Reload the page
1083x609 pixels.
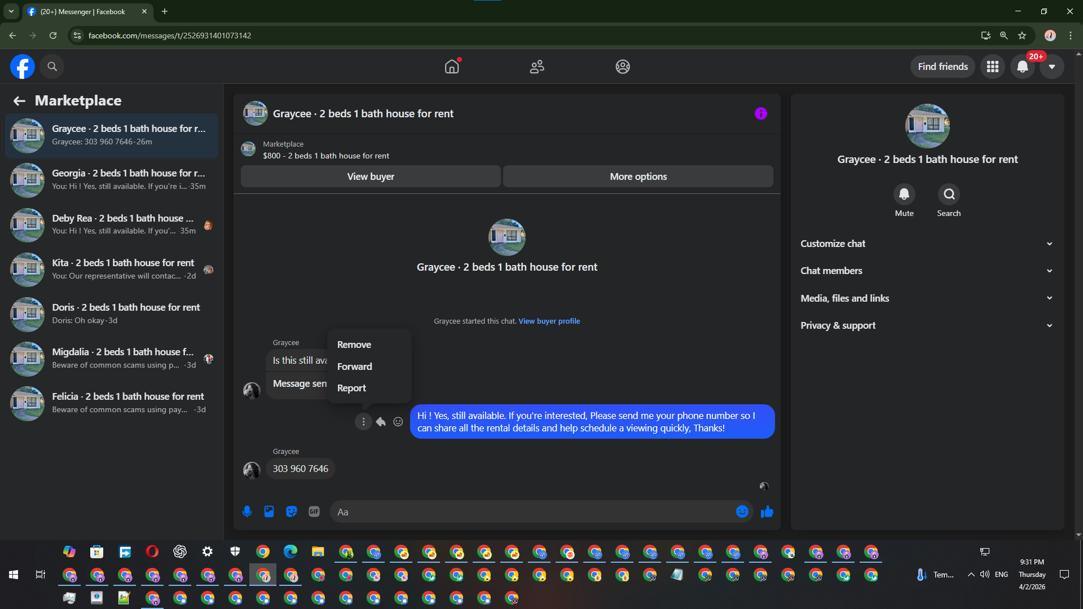(53, 36)
